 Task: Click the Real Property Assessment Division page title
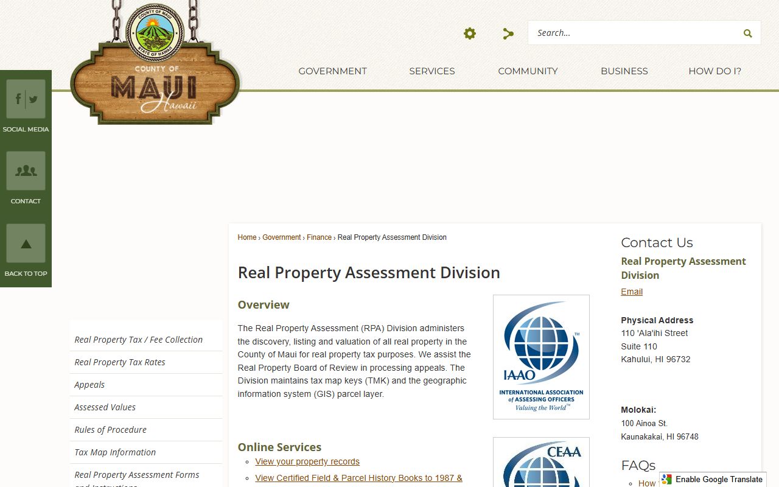(x=369, y=273)
